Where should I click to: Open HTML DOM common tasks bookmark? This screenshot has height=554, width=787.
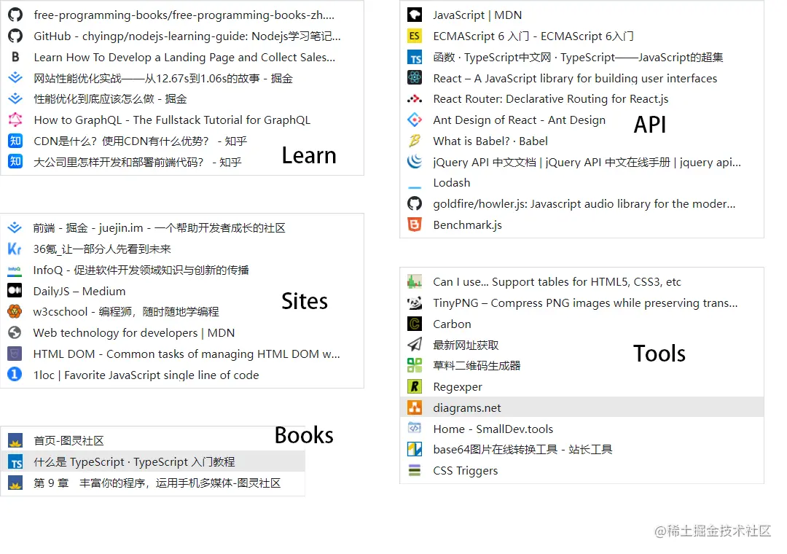[x=187, y=354]
